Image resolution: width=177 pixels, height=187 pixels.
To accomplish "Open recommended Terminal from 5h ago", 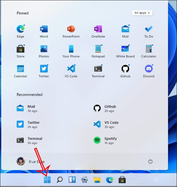I will click(29, 140).
